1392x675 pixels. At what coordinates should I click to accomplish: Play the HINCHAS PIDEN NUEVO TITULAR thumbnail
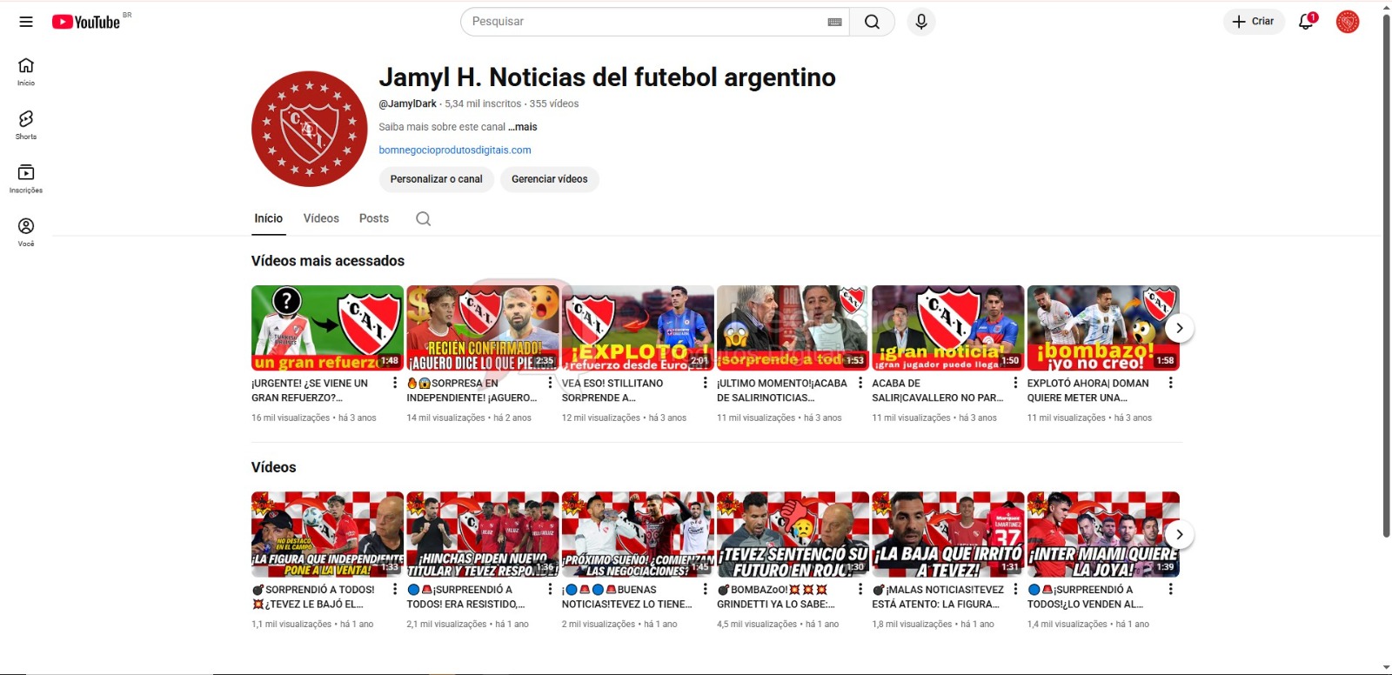483,534
